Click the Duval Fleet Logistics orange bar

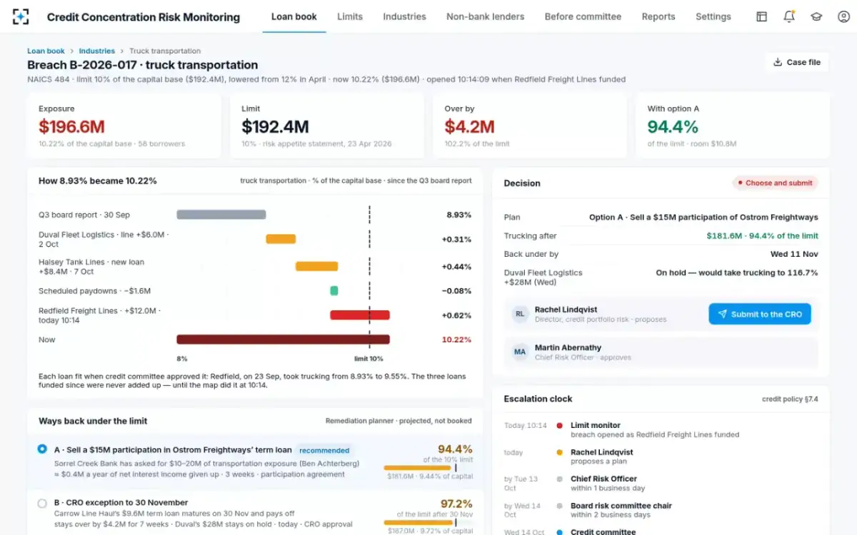(281, 239)
